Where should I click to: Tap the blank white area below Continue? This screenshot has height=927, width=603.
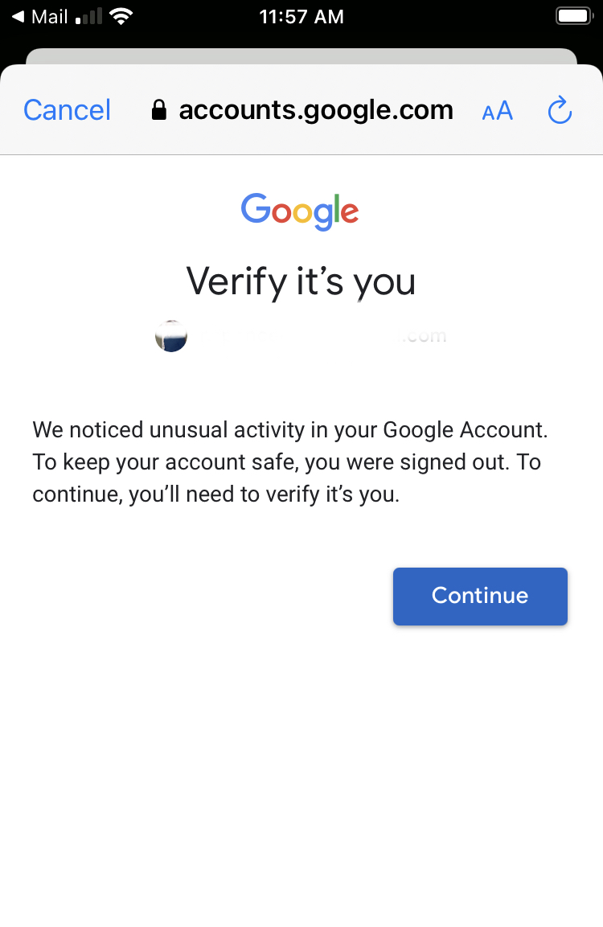pos(301,764)
